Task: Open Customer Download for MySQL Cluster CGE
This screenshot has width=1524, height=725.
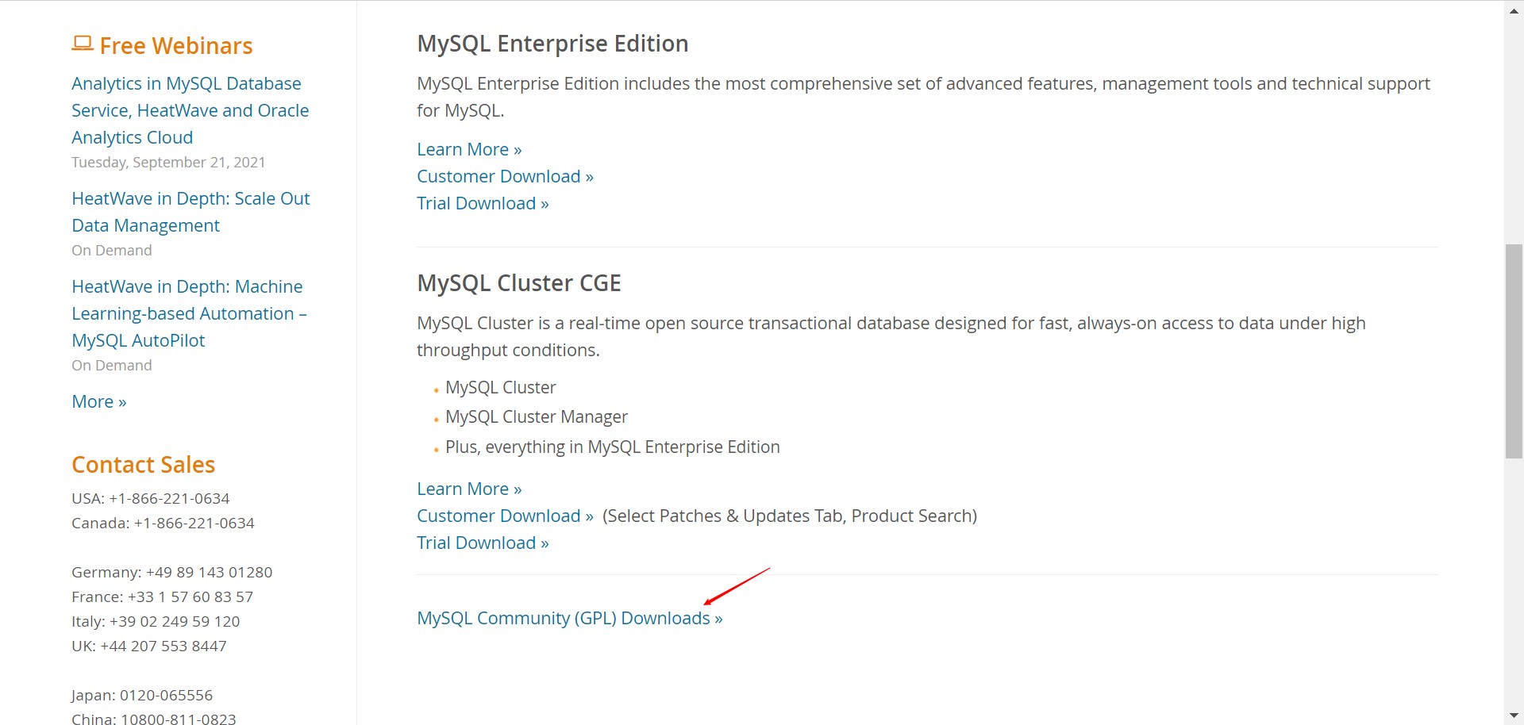Action: (x=498, y=516)
